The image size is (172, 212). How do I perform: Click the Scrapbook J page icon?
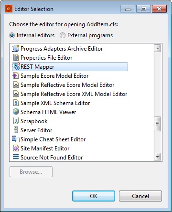16,121
